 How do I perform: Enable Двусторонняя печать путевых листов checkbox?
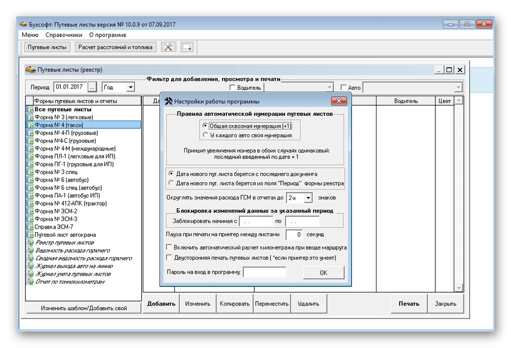[x=169, y=257]
